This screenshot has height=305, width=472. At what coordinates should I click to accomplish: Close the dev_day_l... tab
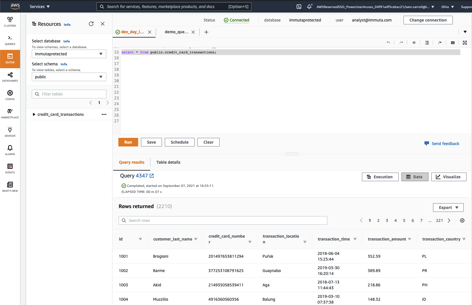click(150, 32)
